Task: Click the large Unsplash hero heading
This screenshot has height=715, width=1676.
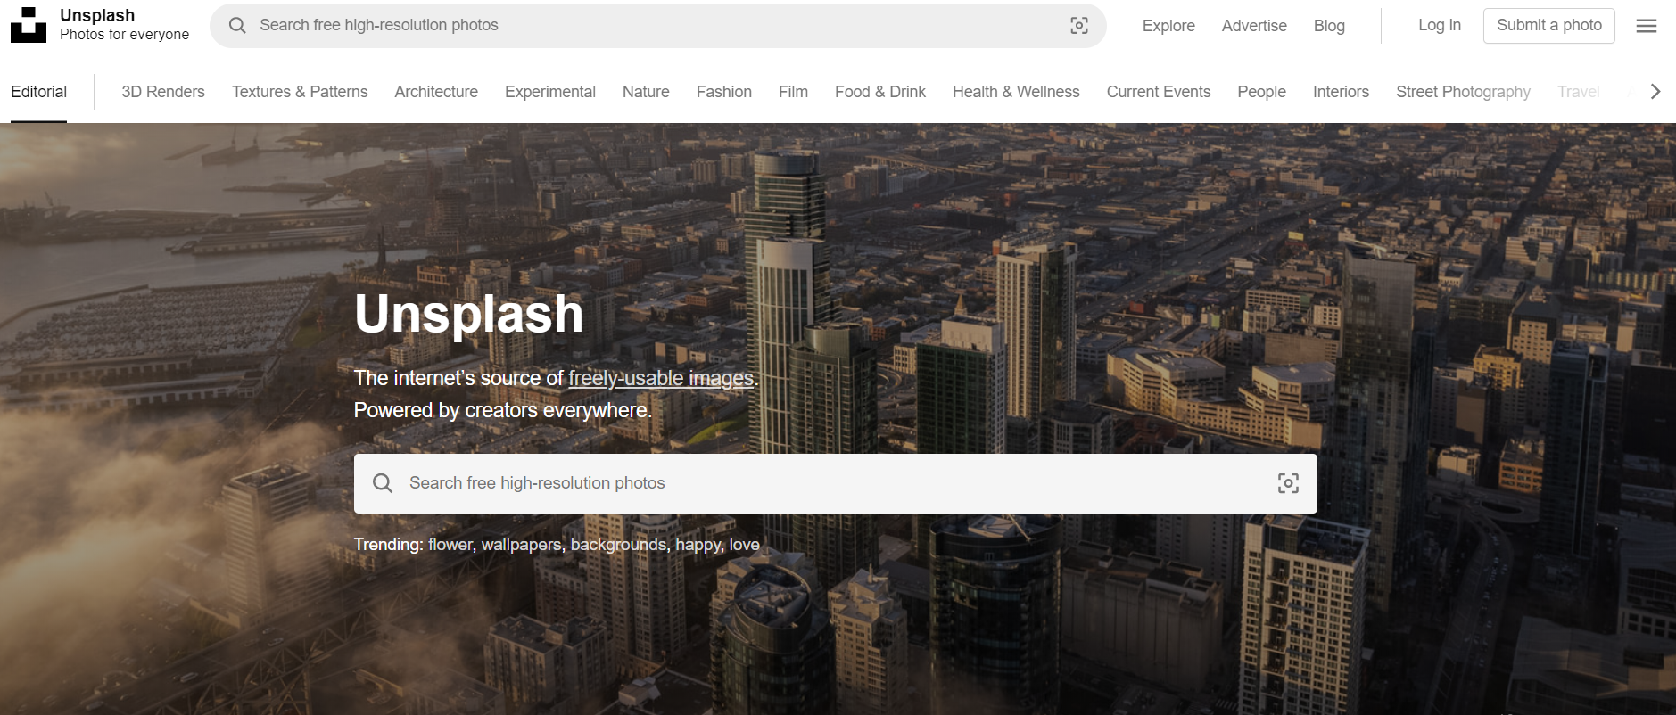Action: tap(469, 315)
